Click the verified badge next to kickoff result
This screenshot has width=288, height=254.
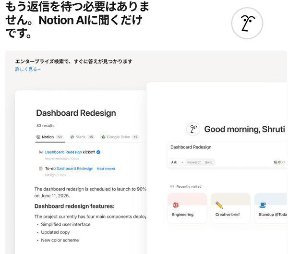coord(98,152)
